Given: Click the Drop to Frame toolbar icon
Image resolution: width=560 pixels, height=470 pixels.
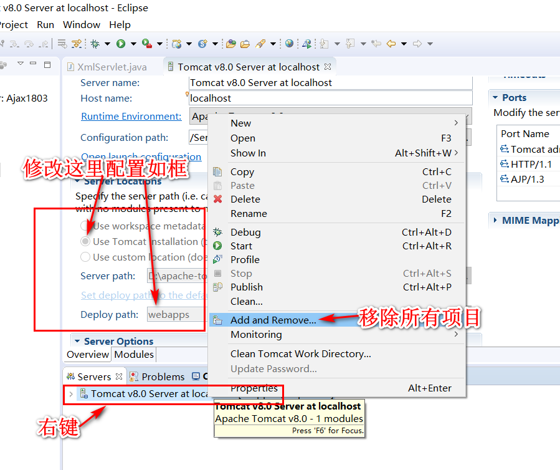Looking at the screenshot, I should tap(62, 44).
